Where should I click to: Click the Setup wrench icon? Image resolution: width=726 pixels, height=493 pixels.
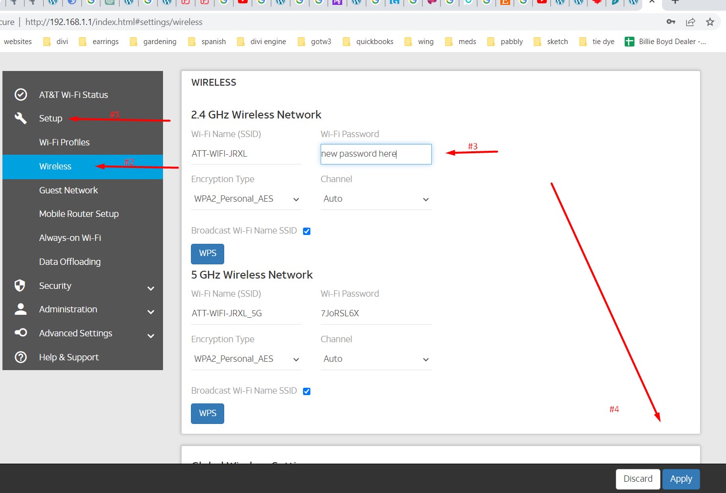[21, 118]
